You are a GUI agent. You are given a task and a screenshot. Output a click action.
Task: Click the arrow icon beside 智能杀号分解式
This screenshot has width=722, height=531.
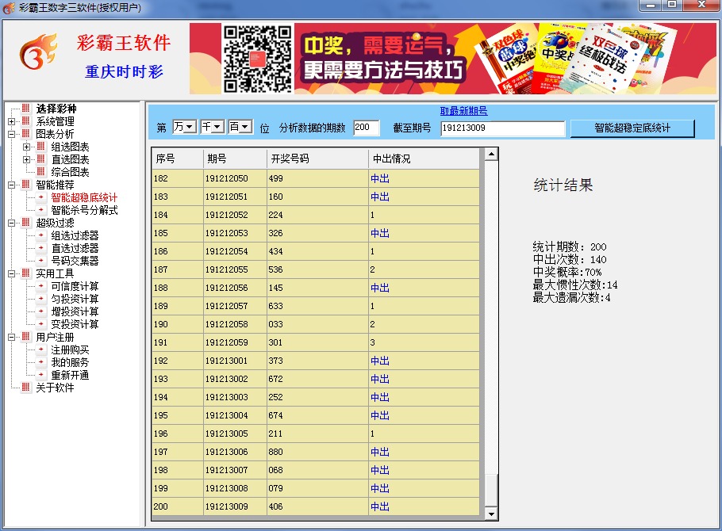click(x=40, y=210)
